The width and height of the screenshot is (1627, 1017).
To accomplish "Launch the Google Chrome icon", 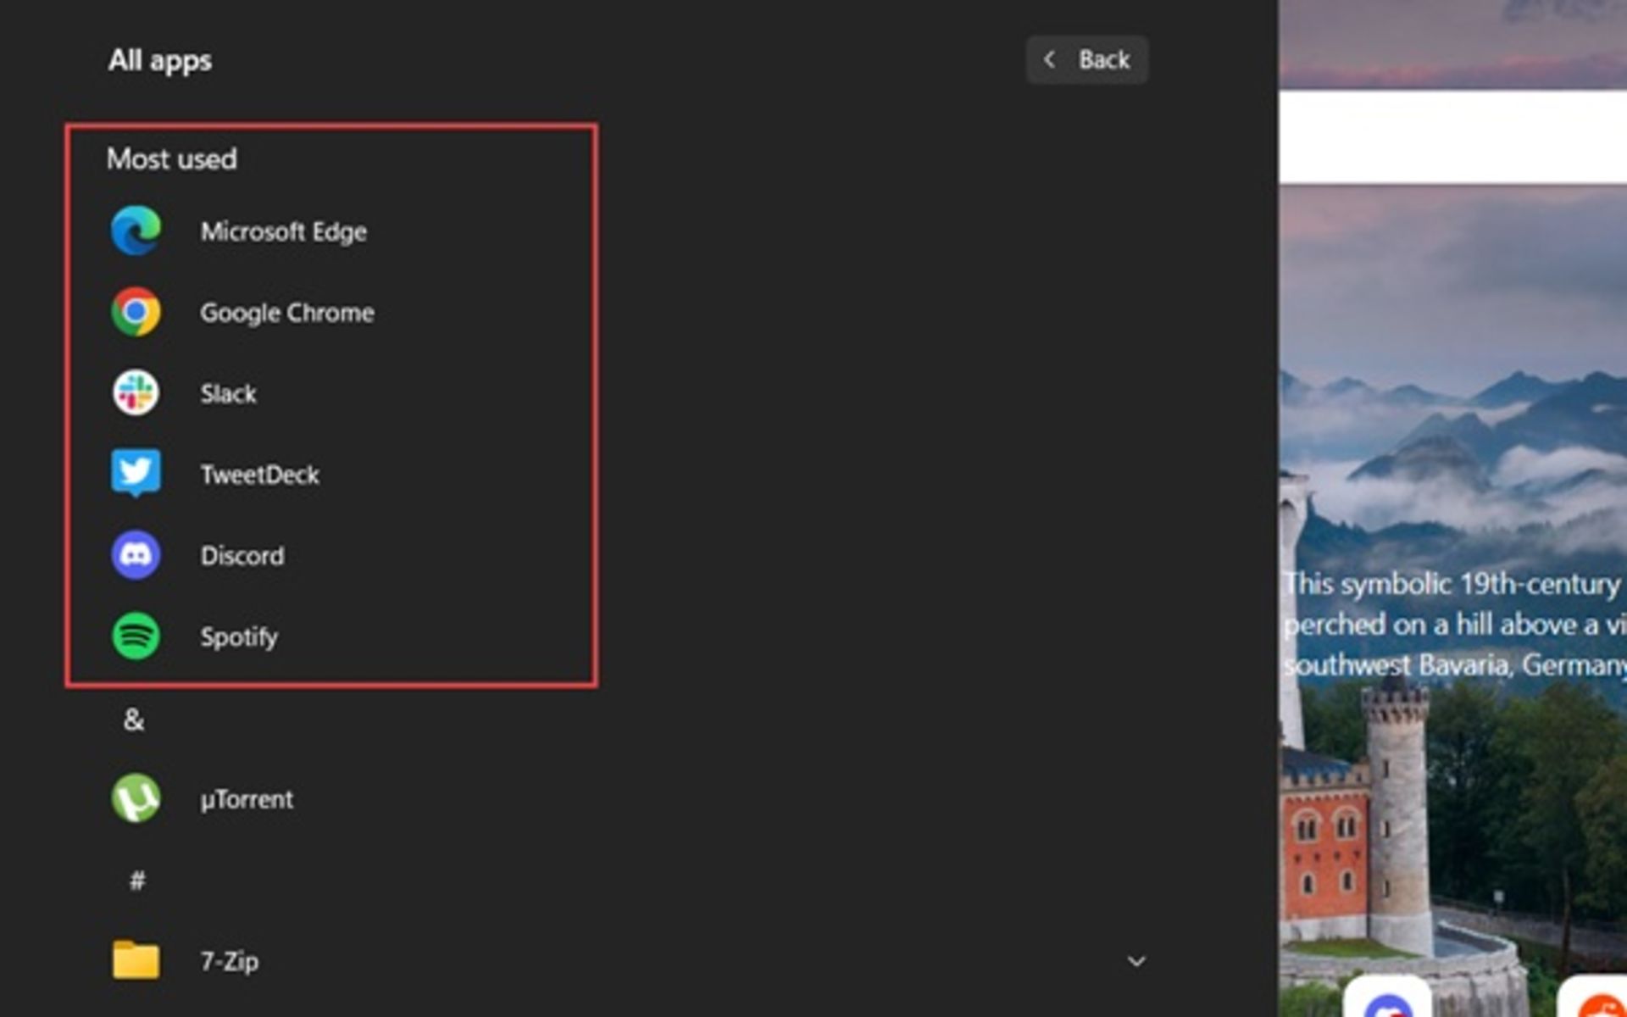I will 136,312.
